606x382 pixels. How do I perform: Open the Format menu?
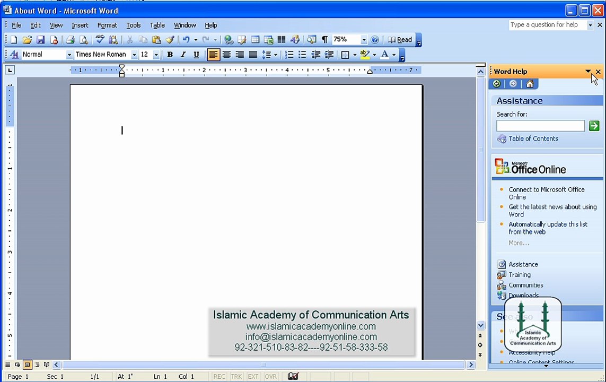click(107, 25)
